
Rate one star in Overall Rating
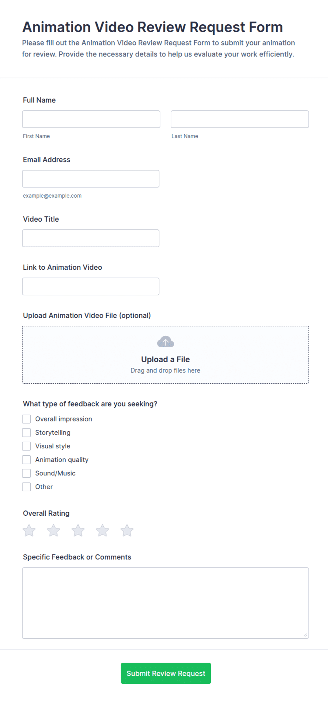coord(29,530)
